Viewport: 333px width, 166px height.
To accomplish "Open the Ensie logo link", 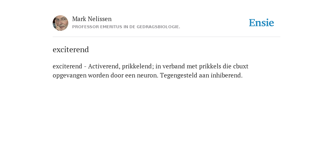I will [261, 23].
